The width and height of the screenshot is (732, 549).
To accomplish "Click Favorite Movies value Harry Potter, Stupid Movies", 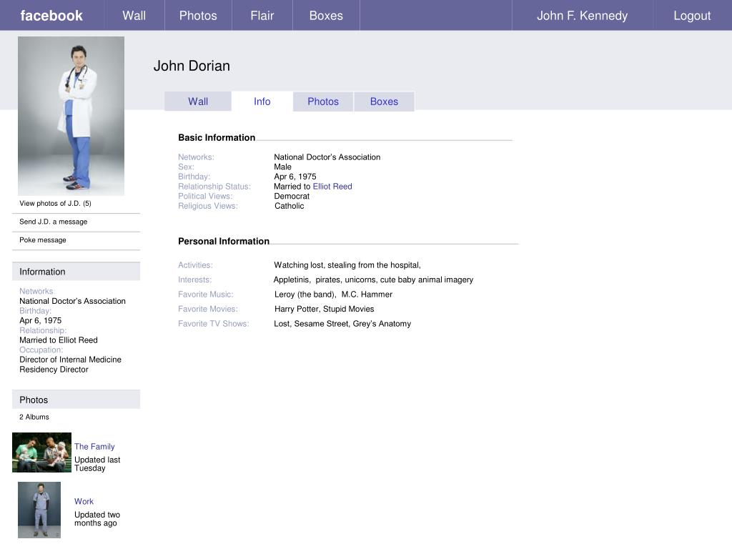I will coord(324,309).
